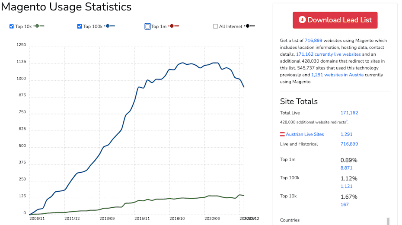Open the 716,899 websites link in description
Viewport: 402px width, 225px height.
pyautogui.click(x=313, y=41)
